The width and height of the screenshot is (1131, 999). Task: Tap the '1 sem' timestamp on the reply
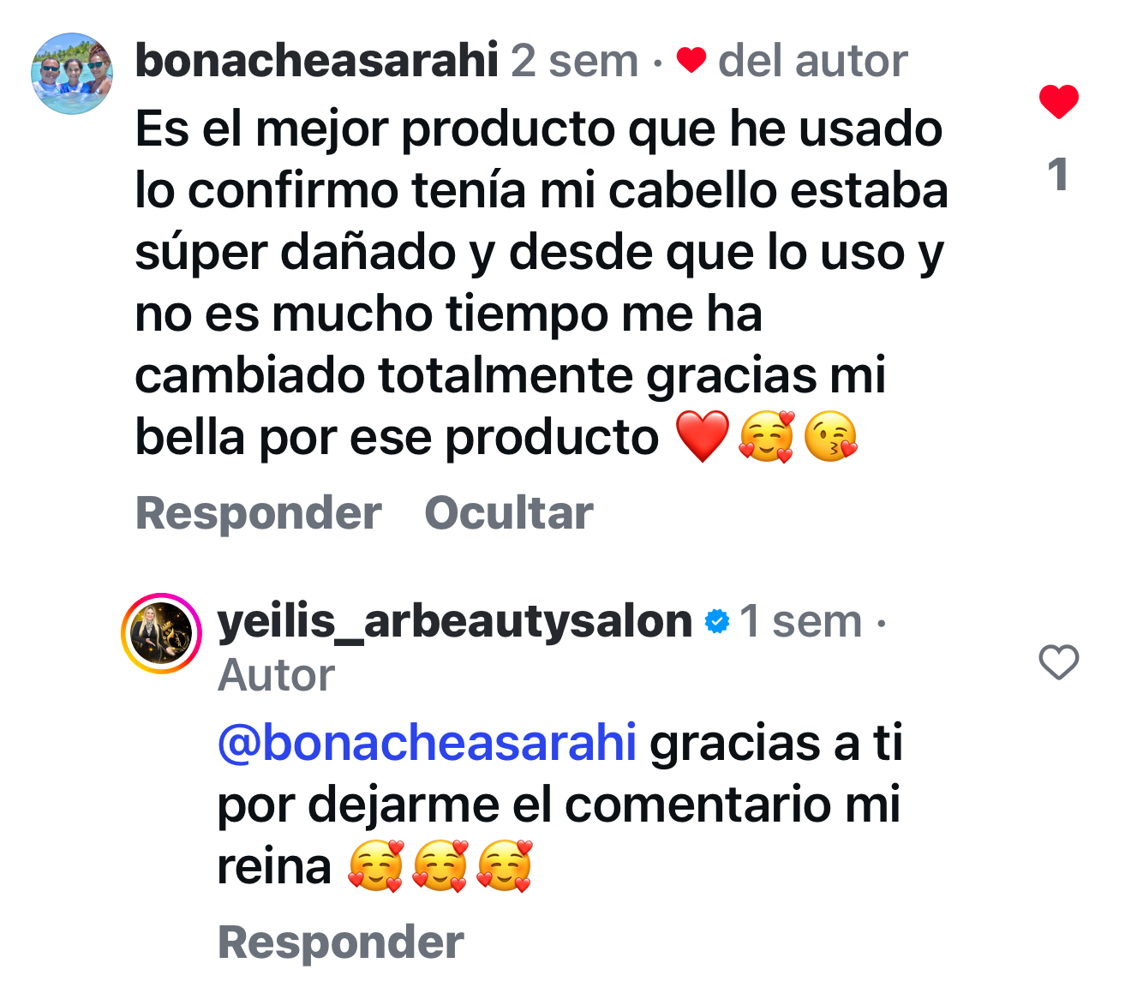[800, 620]
